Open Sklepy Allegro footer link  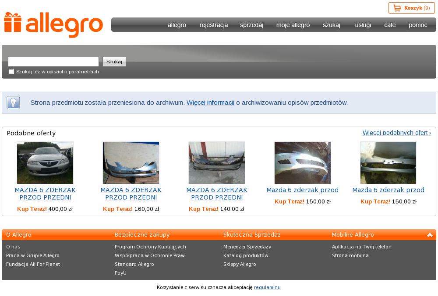click(240, 264)
